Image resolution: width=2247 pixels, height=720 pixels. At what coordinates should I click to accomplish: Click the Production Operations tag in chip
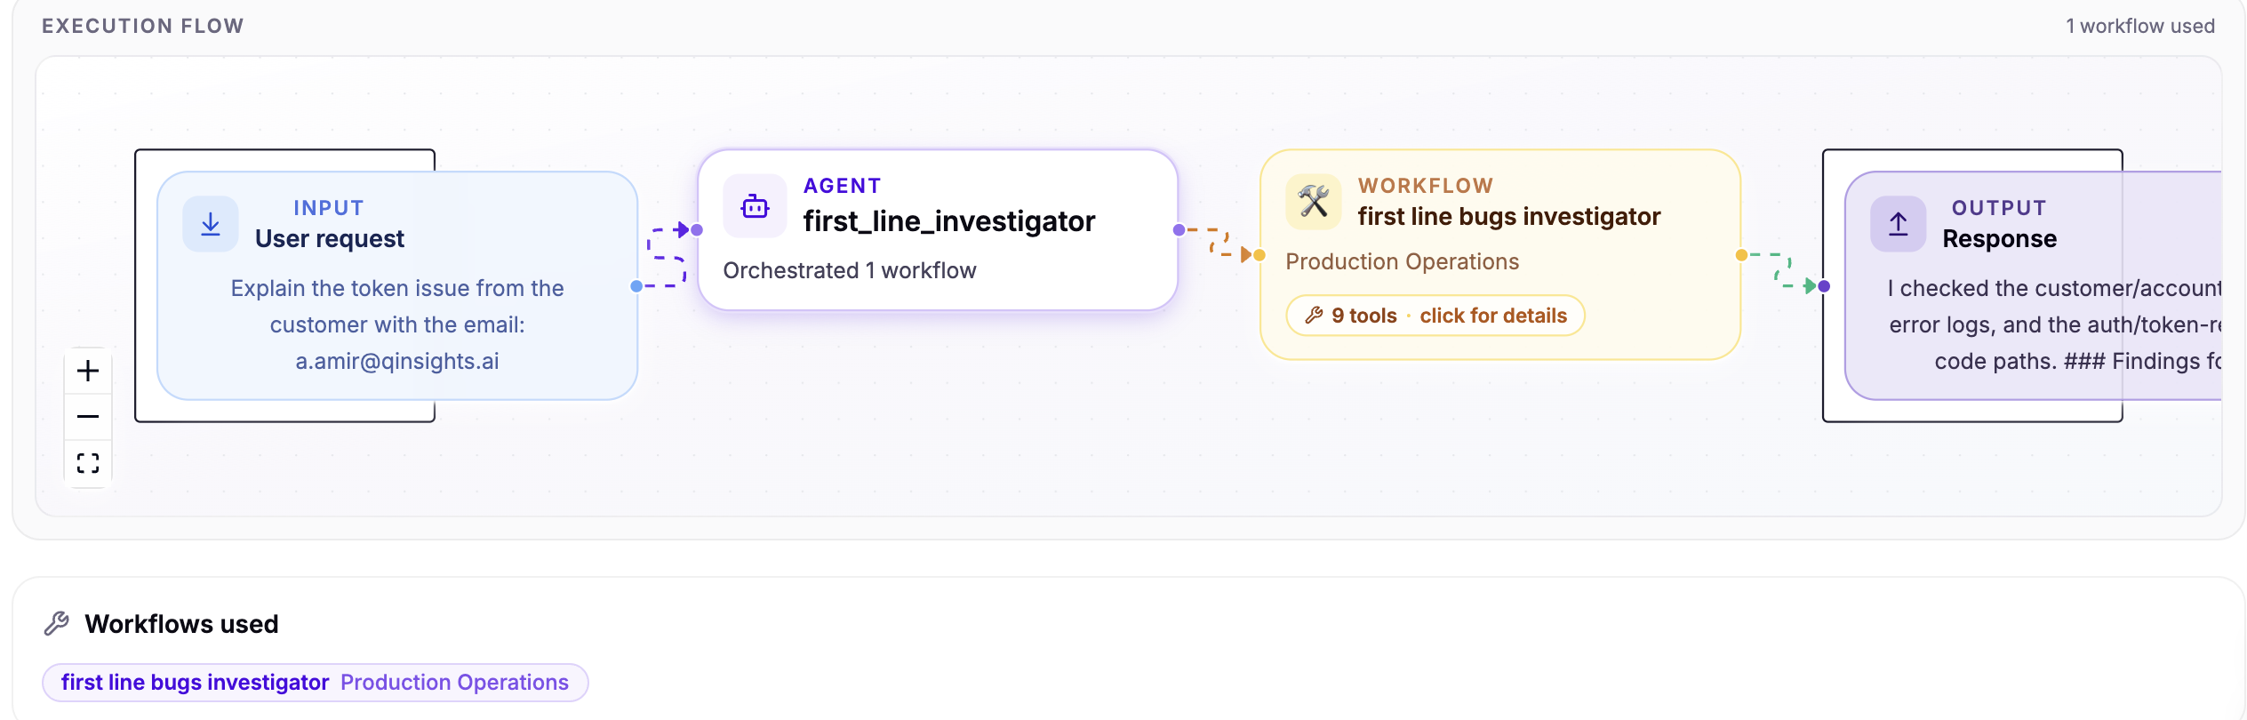[454, 683]
